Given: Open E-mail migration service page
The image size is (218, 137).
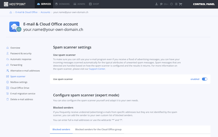Looking at the screenshot, I should [23, 94].
